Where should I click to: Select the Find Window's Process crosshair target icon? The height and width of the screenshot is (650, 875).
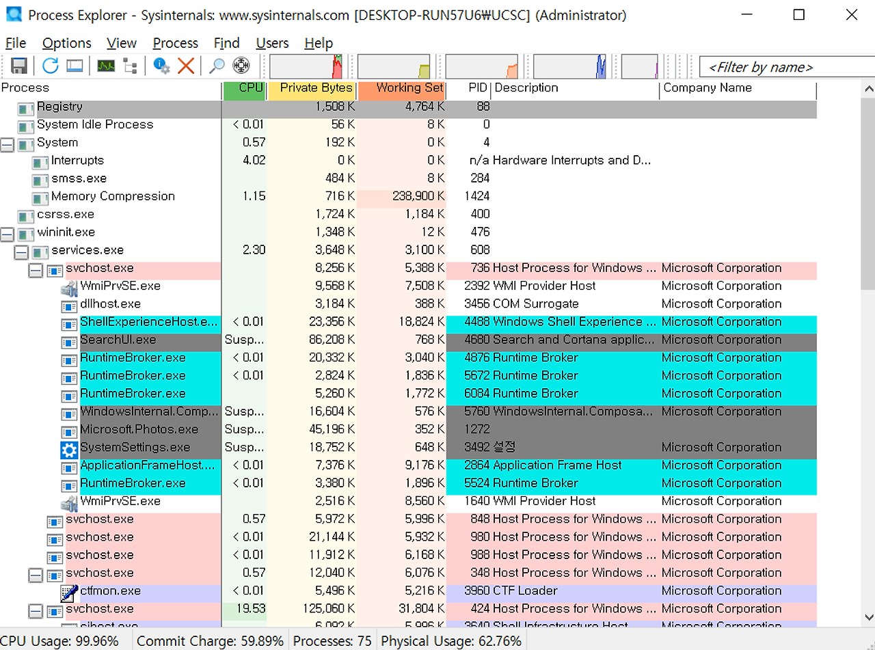pyautogui.click(x=241, y=66)
